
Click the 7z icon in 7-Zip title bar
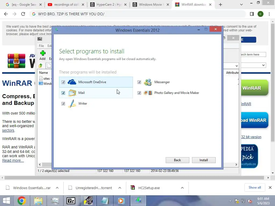point(40,39)
